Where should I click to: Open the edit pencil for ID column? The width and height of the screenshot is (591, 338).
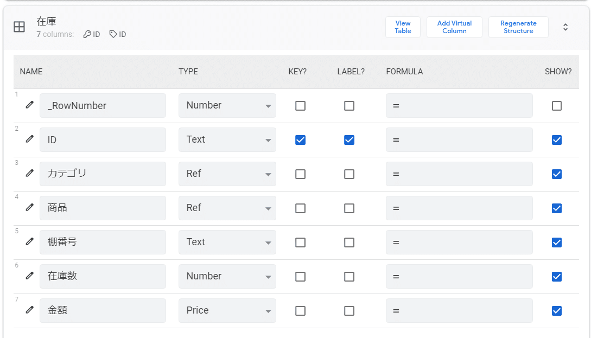(30, 139)
